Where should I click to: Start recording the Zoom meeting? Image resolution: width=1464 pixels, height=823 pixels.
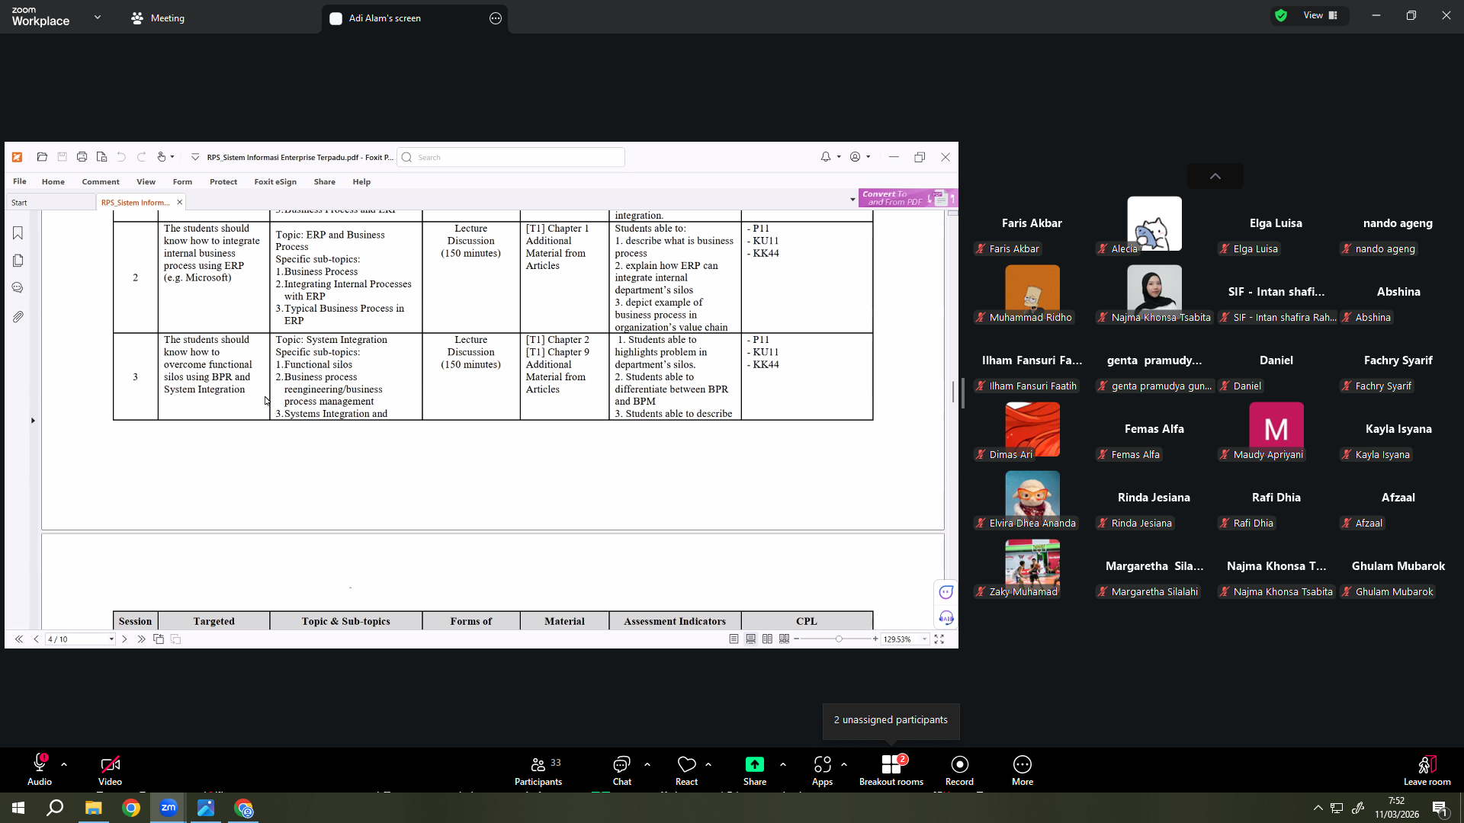[959, 770]
